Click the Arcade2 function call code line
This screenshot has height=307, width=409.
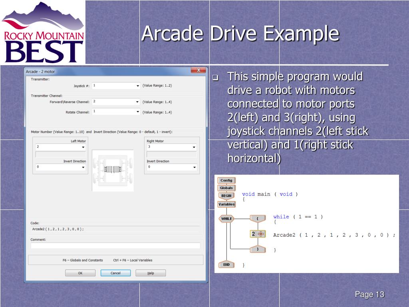tap(334, 235)
